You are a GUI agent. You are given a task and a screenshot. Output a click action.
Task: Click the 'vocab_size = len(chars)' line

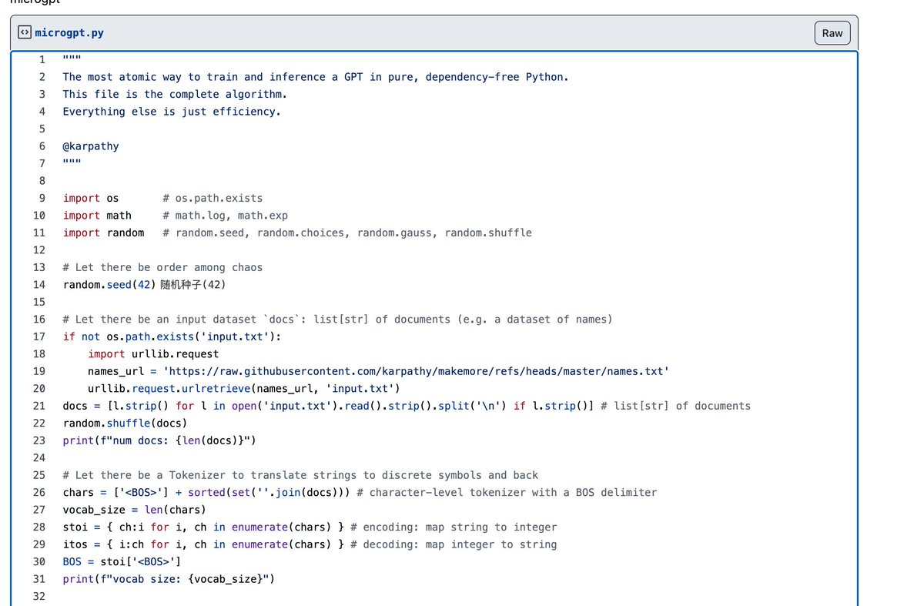[x=135, y=510]
